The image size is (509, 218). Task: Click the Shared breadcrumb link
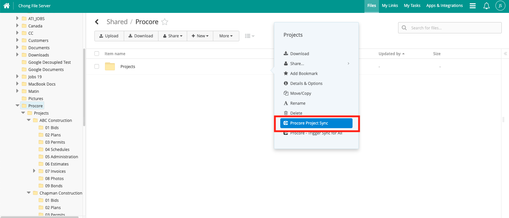pyautogui.click(x=117, y=21)
